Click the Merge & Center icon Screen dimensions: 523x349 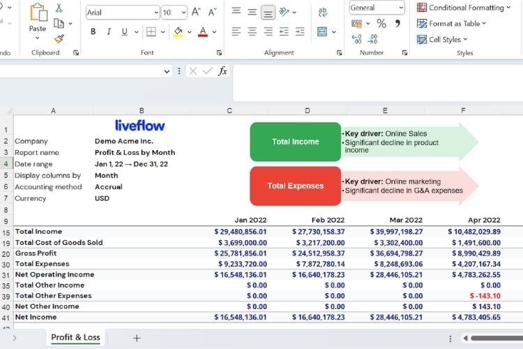click(x=322, y=31)
